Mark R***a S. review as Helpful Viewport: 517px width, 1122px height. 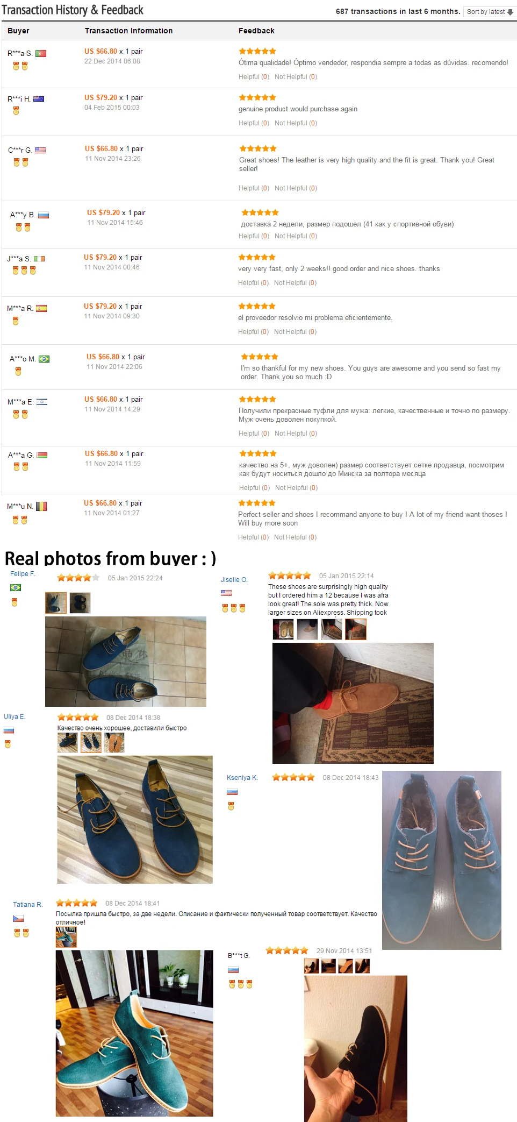pos(254,77)
